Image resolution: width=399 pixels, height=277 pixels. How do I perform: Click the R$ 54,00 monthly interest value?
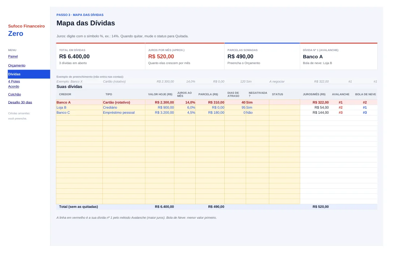tap(321, 107)
